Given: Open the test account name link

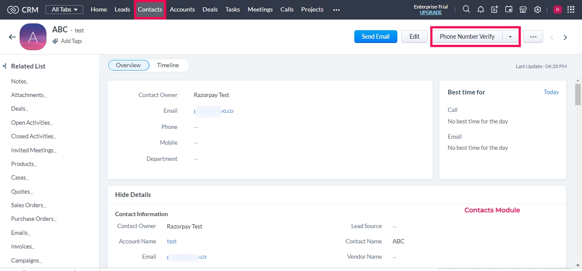Looking at the screenshot, I should pos(172,241).
